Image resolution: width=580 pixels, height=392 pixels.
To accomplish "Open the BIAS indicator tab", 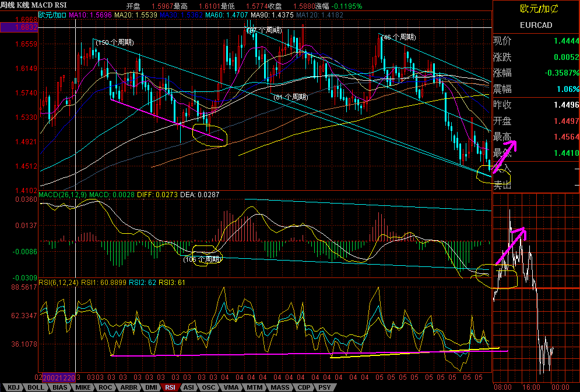I will tap(58, 387).
